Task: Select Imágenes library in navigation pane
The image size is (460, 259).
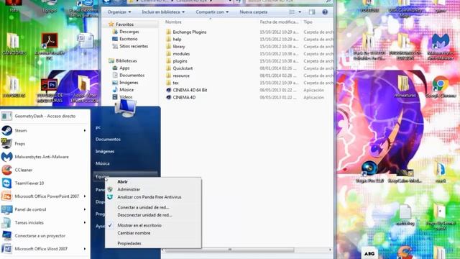Action: pyautogui.click(x=129, y=83)
